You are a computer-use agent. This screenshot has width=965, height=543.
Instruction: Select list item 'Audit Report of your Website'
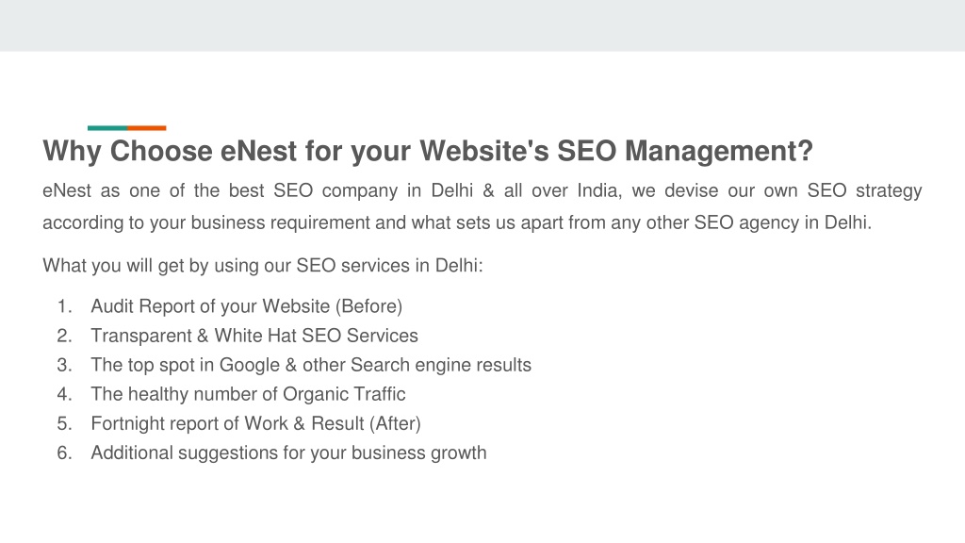(247, 306)
